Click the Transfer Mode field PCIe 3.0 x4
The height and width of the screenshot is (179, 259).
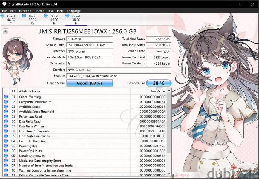tap(90, 57)
